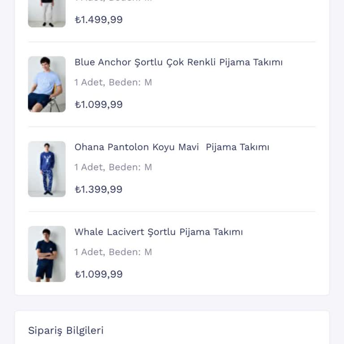Click divider line above Blue Anchor item
Image resolution: width=344 pixels, height=344 pixels.
pyautogui.click(x=172, y=42)
